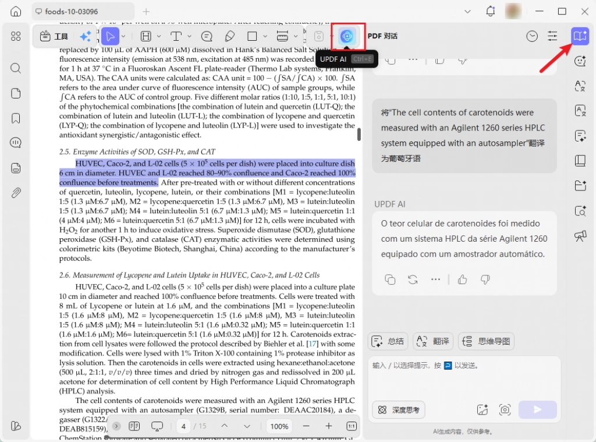
Task: Click the 1:1 actual size icon
Action: (x=352, y=426)
